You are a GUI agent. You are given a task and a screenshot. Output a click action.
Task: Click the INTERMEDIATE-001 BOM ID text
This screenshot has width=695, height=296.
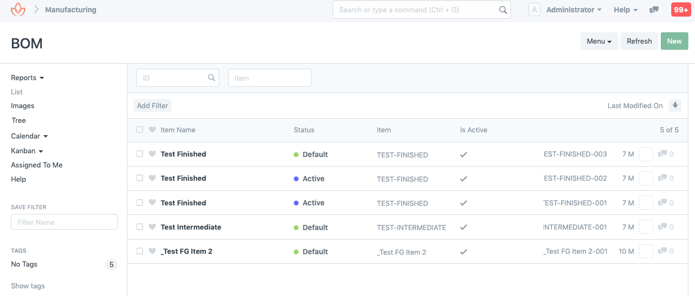575,227
